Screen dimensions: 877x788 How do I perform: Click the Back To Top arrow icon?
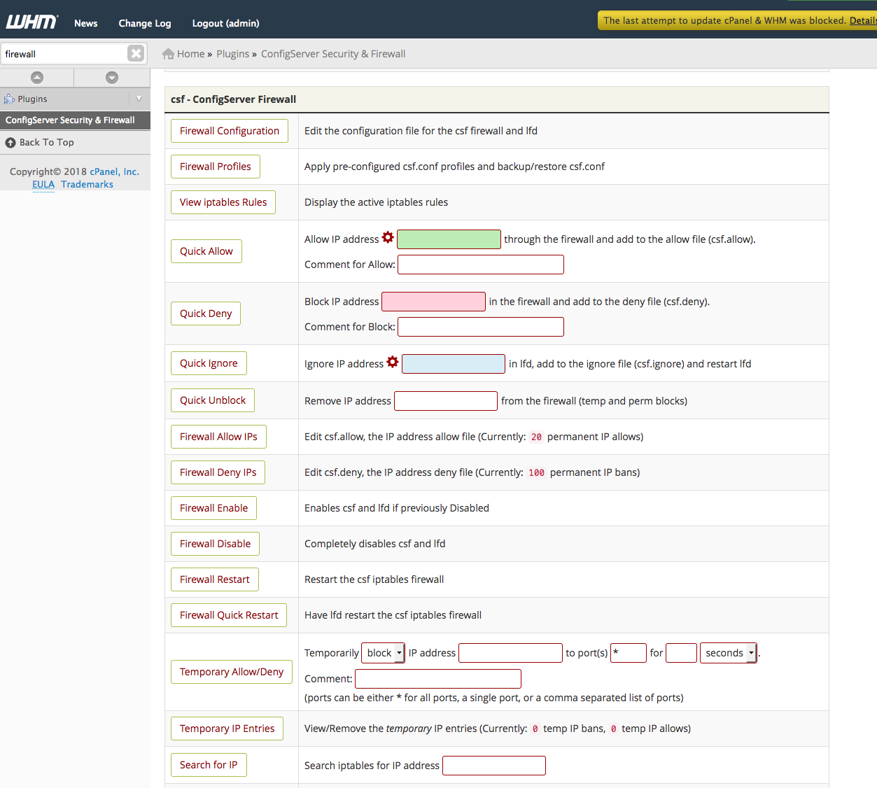tap(10, 143)
